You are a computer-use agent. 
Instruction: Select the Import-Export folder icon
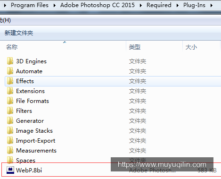10,140
